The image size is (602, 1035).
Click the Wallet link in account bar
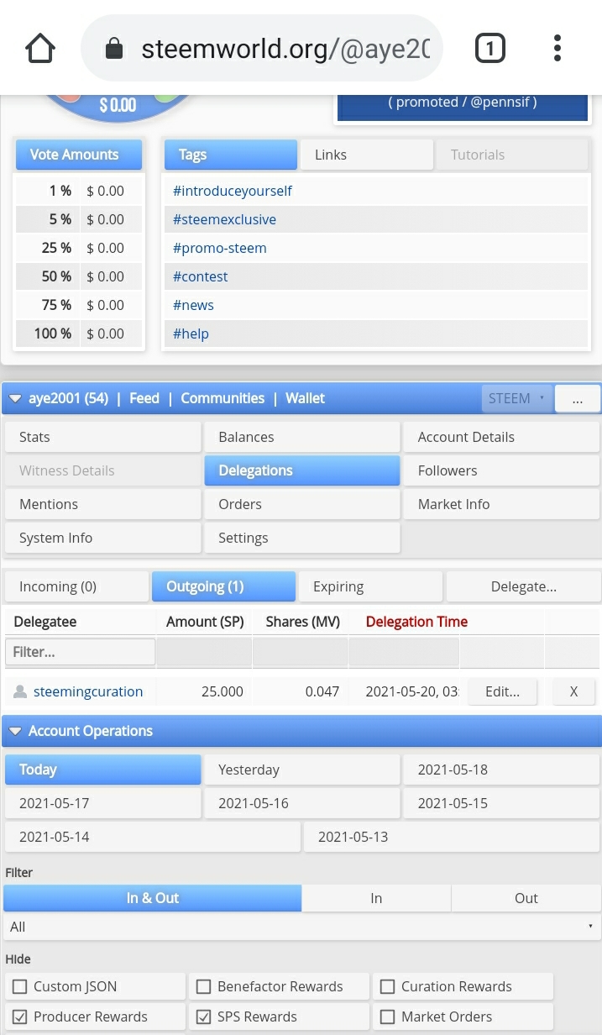305,398
